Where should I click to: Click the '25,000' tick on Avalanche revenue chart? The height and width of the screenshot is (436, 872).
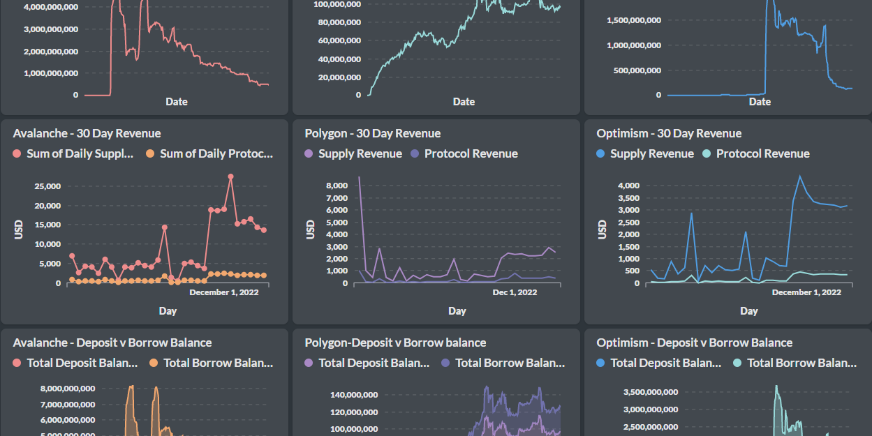(47, 186)
